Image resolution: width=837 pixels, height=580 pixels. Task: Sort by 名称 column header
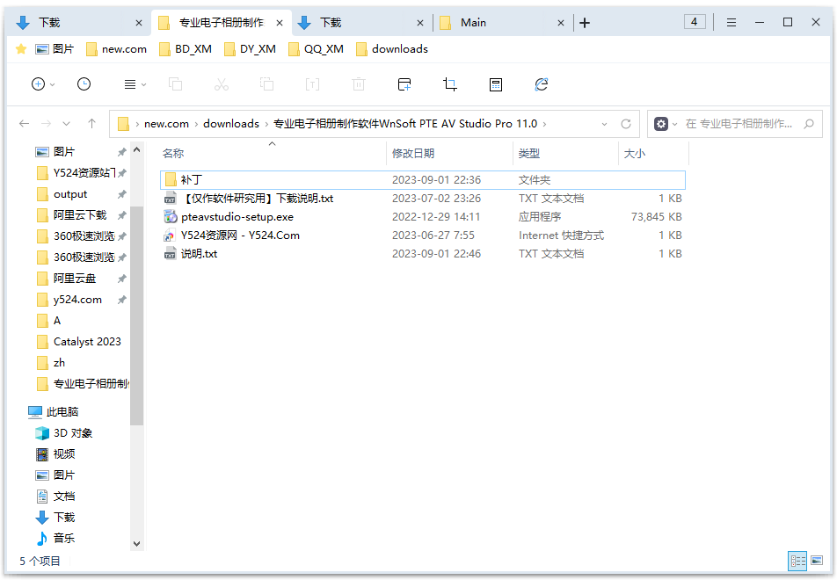click(173, 154)
